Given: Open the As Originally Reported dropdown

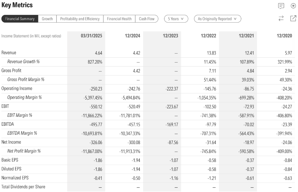Looking at the screenshot, I should (217, 19).
